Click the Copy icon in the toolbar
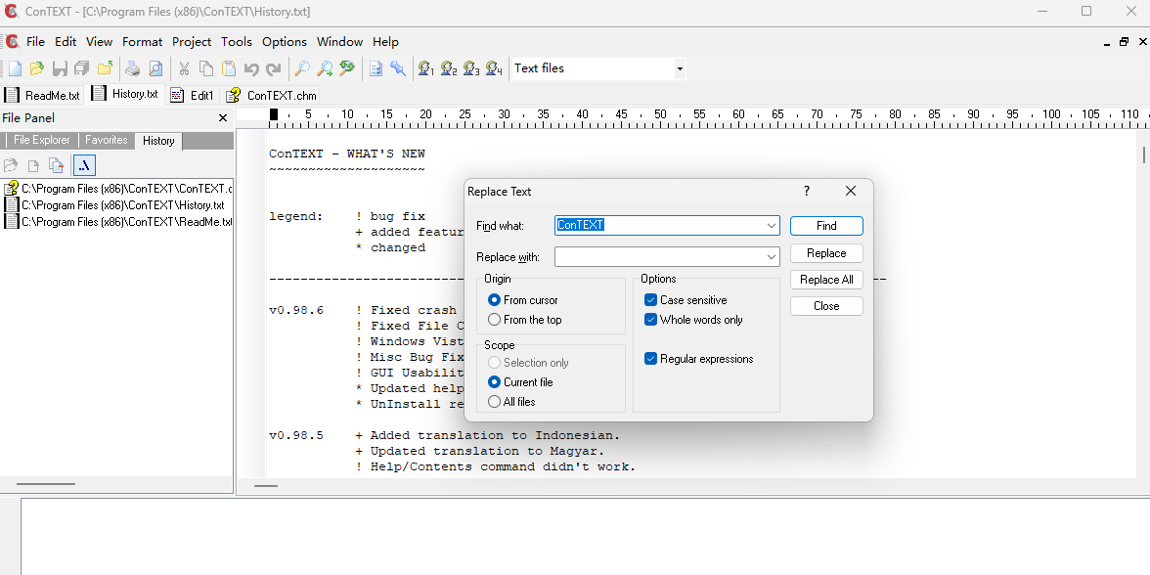The image size is (1150, 575). click(206, 68)
